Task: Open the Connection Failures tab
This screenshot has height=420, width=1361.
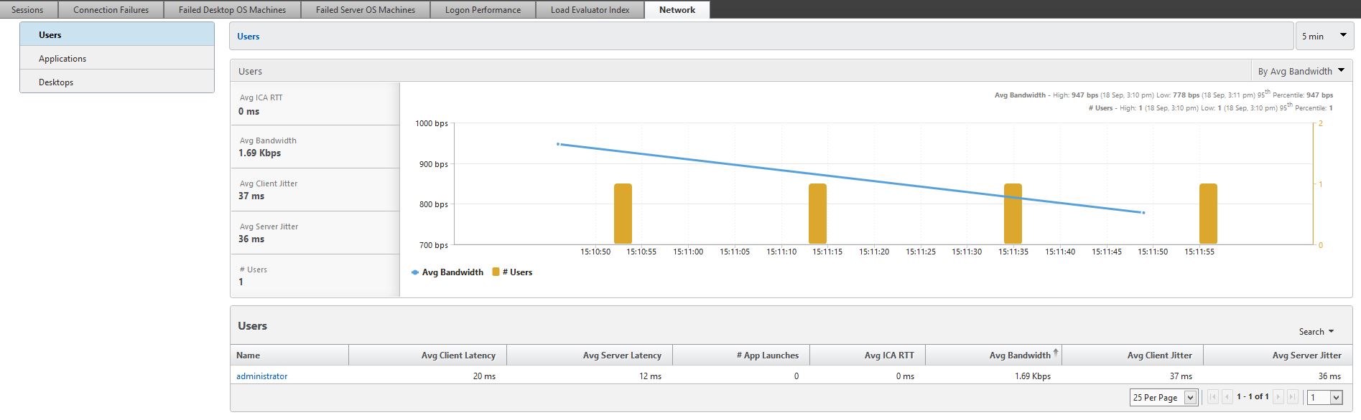Action: click(111, 10)
